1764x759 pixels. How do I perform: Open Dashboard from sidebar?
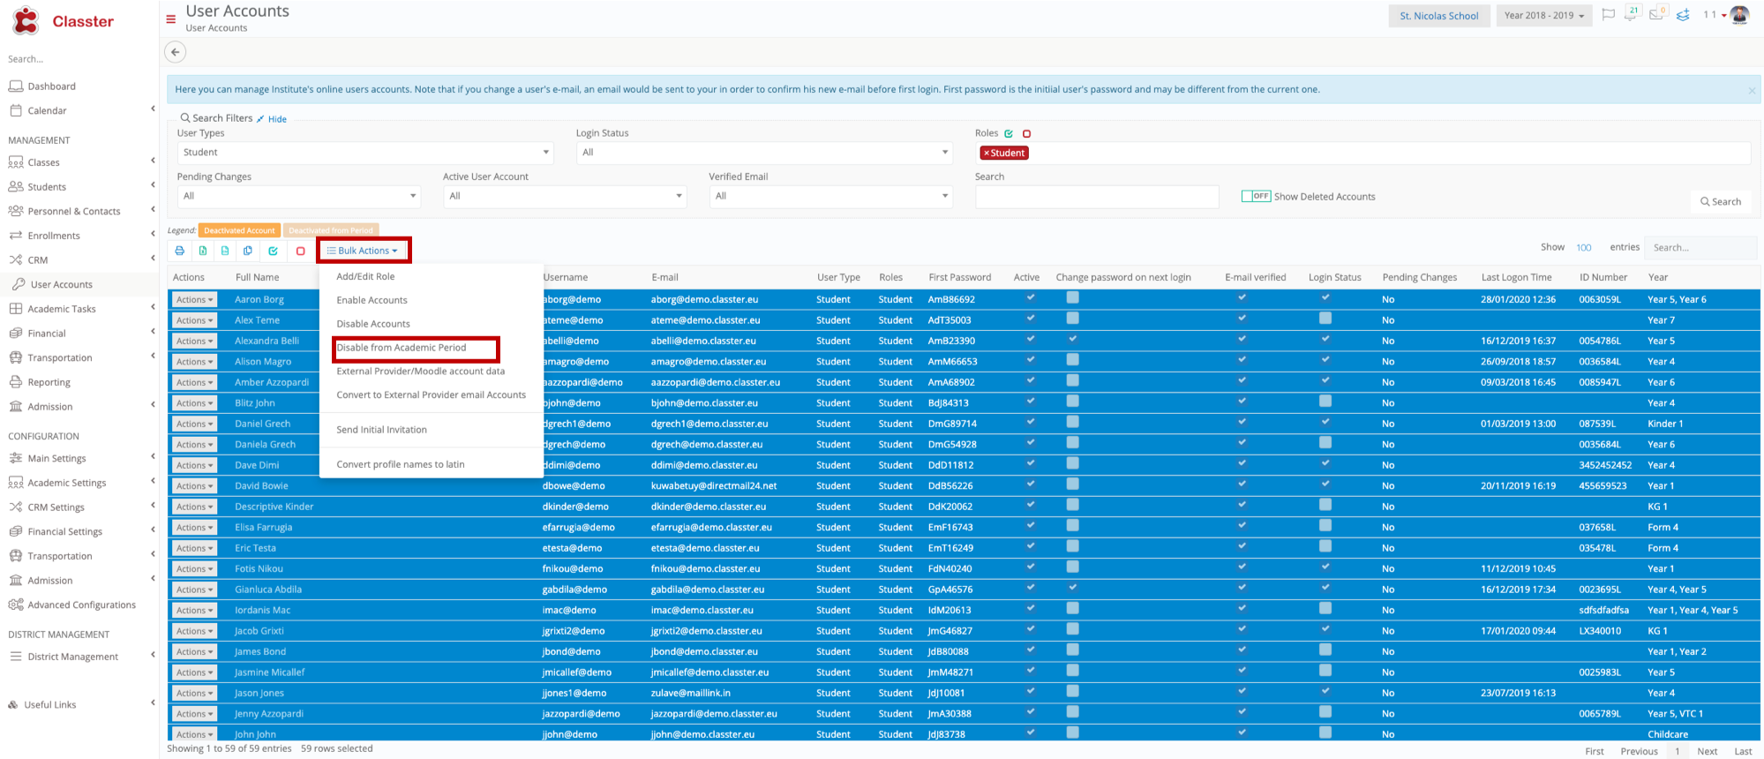click(51, 86)
